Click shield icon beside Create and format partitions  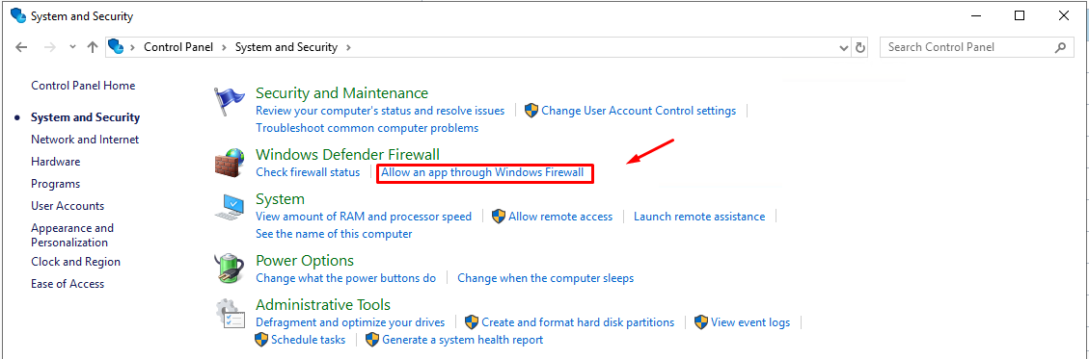[x=473, y=322]
